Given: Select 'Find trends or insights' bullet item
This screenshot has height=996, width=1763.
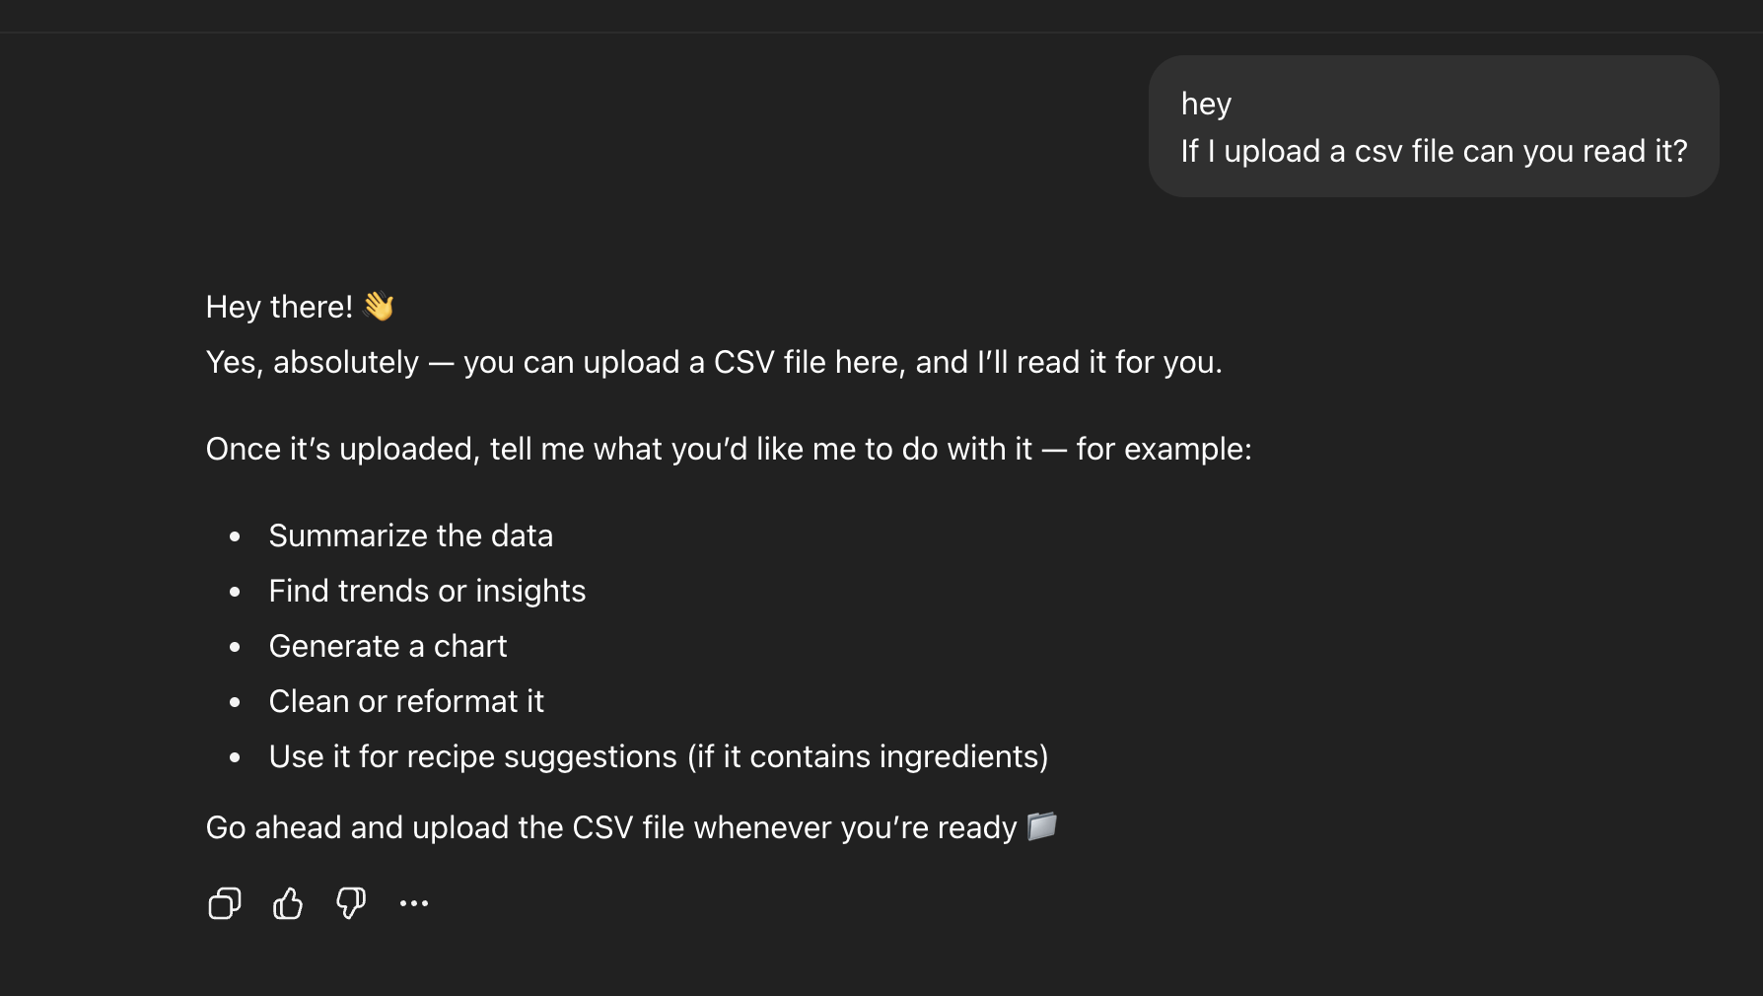Looking at the screenshot, I should point(427,591).
